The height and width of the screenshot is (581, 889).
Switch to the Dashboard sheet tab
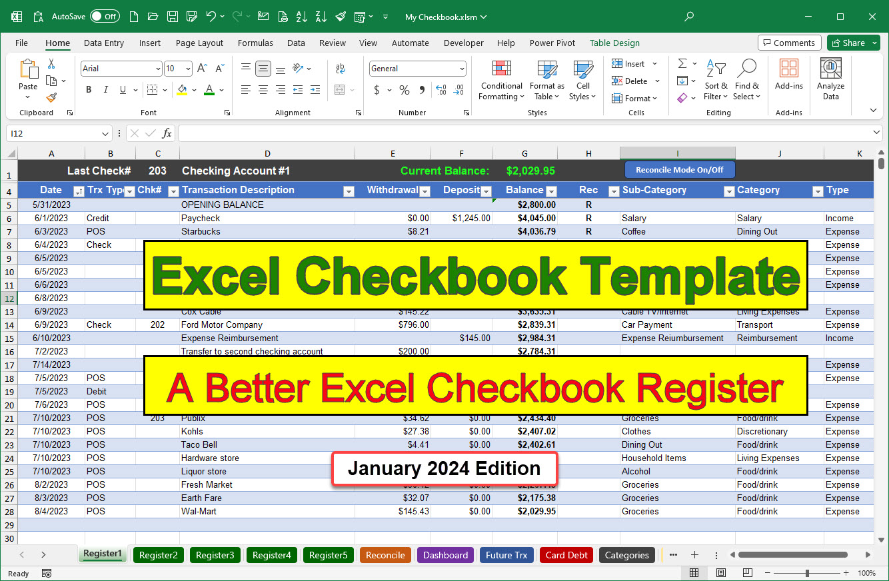coord(444,554)
